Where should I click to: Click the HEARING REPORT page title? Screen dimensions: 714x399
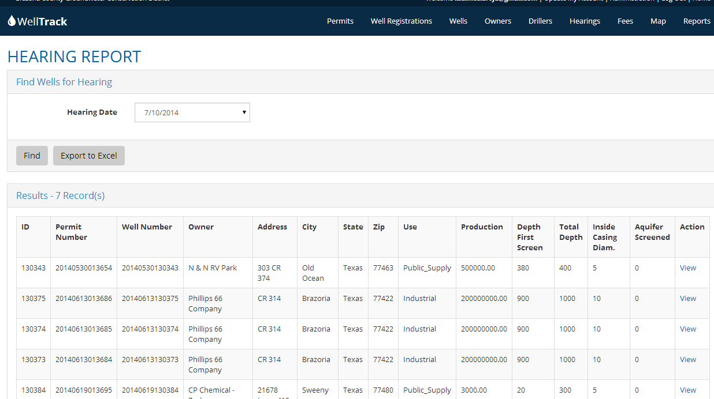74,57
